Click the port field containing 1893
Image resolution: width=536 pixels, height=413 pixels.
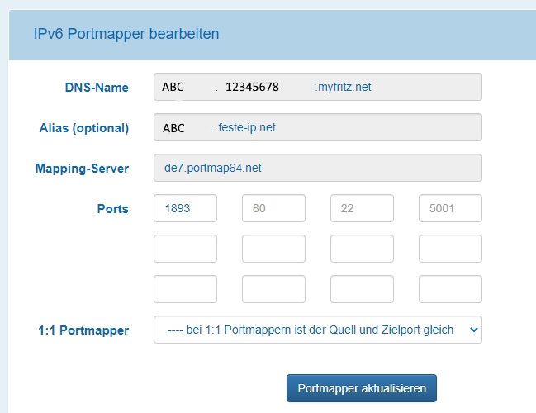(185, 208)
